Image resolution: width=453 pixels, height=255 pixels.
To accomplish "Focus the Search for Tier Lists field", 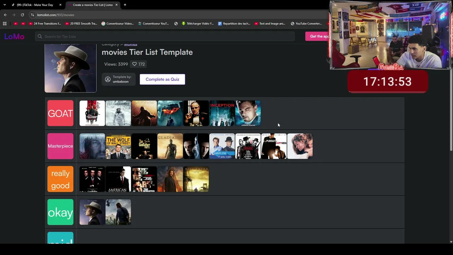I will point(165,36).
